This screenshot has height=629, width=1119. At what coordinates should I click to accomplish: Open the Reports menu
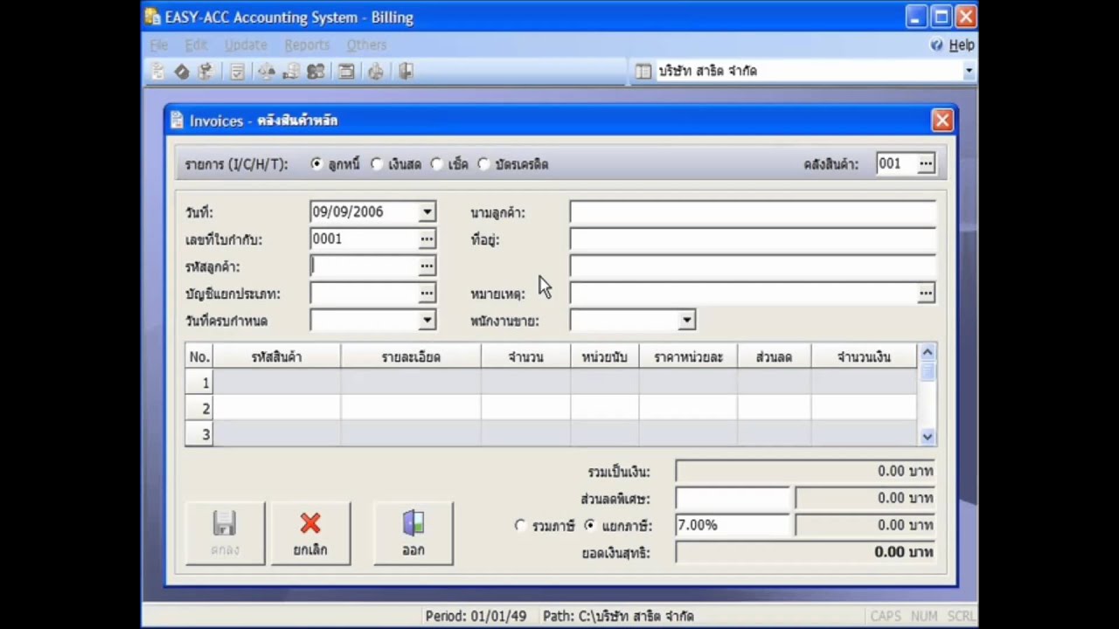click(x=307, y=45)
